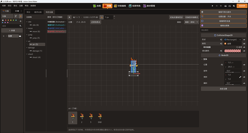Click the 还原到原点 reset to origin button
The width and height of the screenshot is (248, 133).
(x=96, y=22)
